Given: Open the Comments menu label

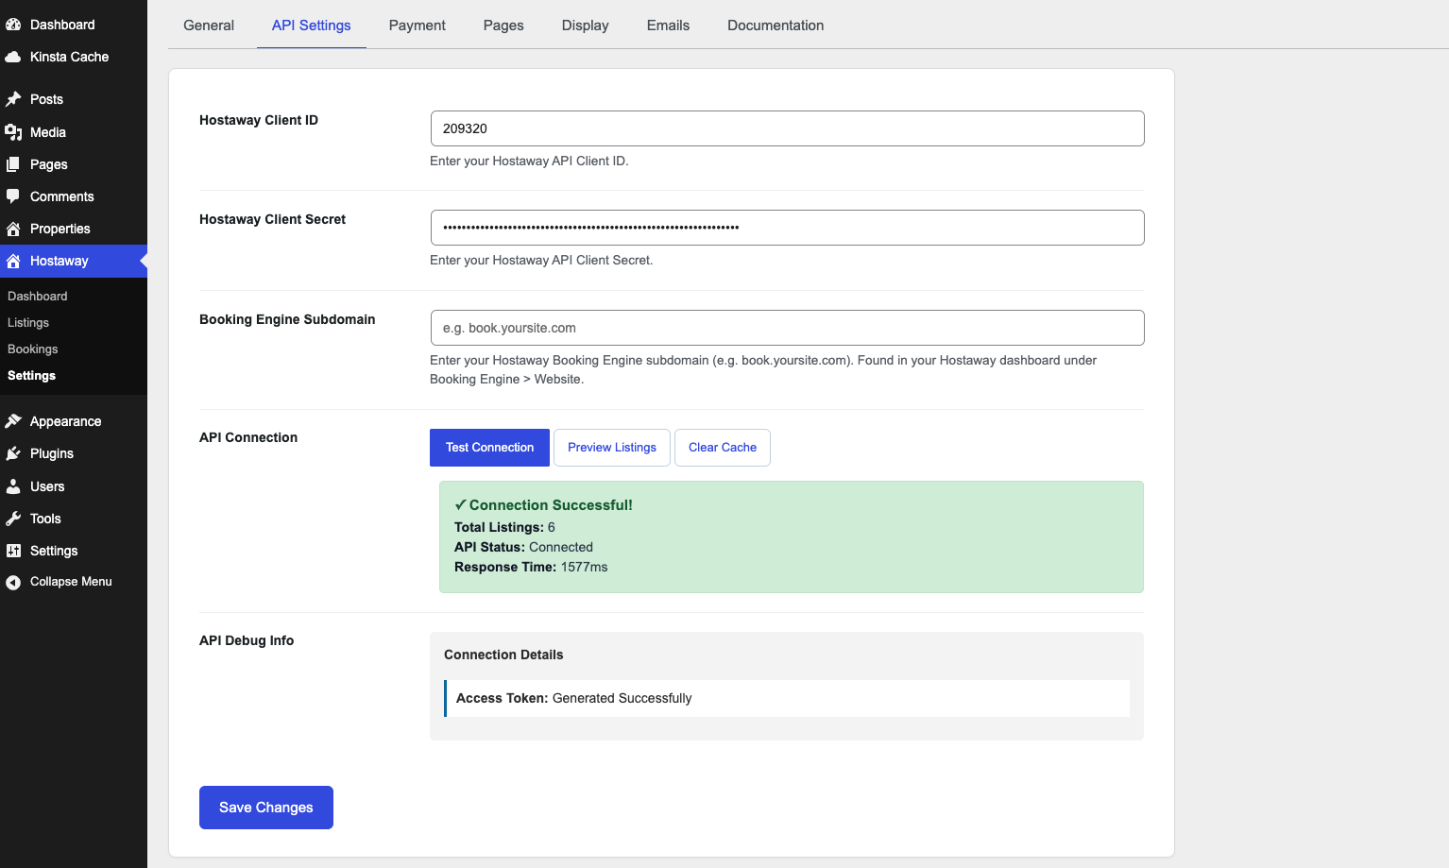Looking at the screenshot, I should point(62,196).
